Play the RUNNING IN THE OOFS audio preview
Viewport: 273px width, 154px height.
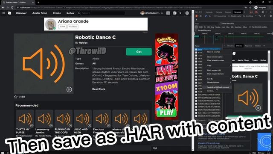pos(70,125)
